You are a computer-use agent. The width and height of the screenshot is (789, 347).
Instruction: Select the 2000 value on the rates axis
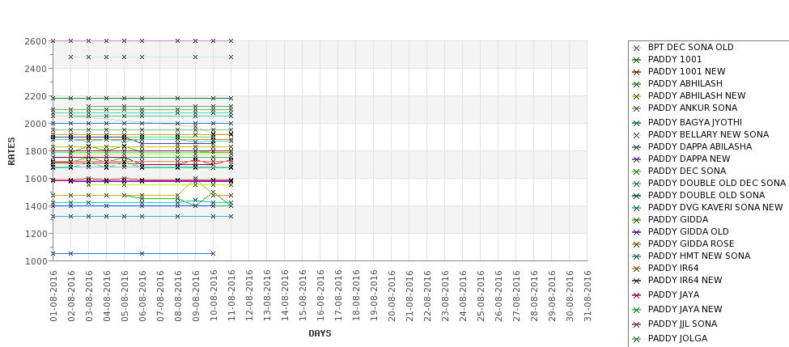coord(36,124)
